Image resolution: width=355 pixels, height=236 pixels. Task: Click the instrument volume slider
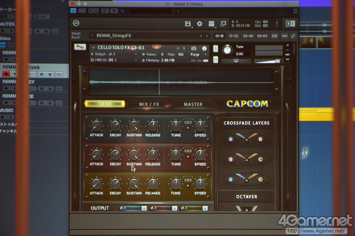(x=268, y=61)
